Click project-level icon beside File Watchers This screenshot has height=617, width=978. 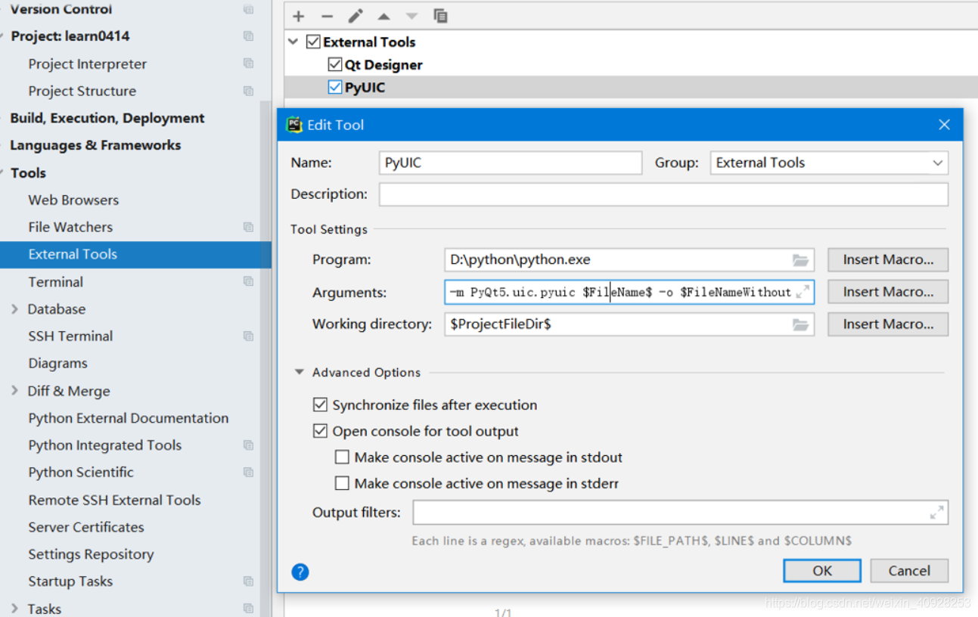pos(248,227)
